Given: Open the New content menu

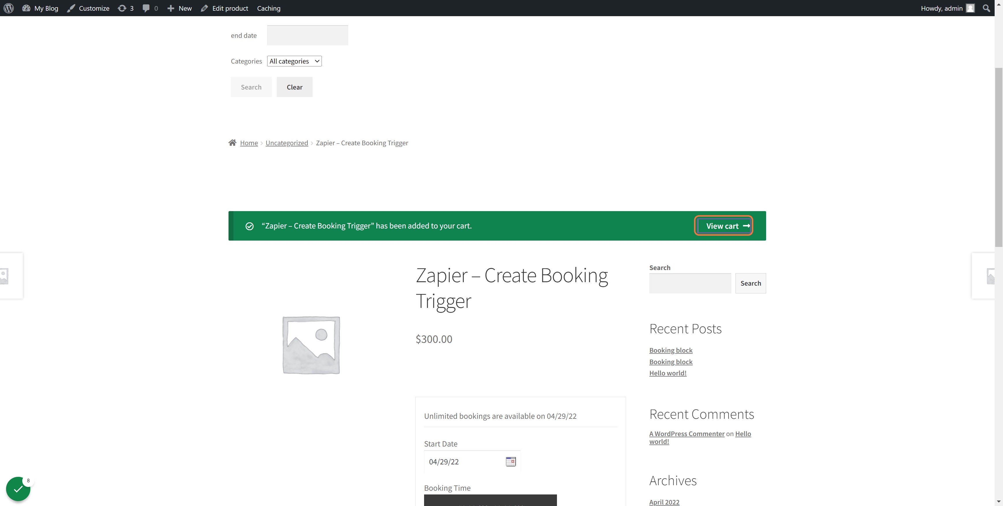Looking at the screenshot, I should 179,8.
